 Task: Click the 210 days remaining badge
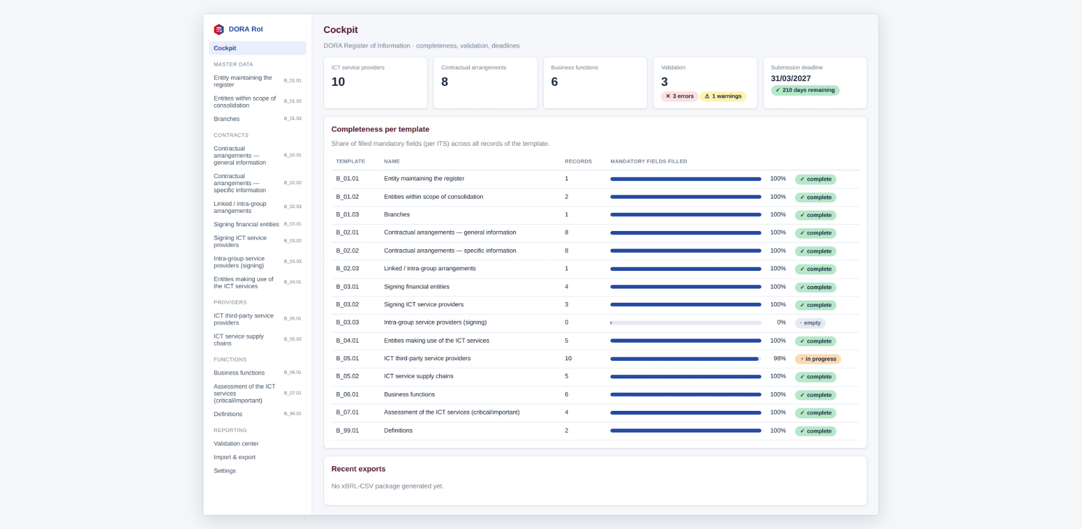coord(805,91)
